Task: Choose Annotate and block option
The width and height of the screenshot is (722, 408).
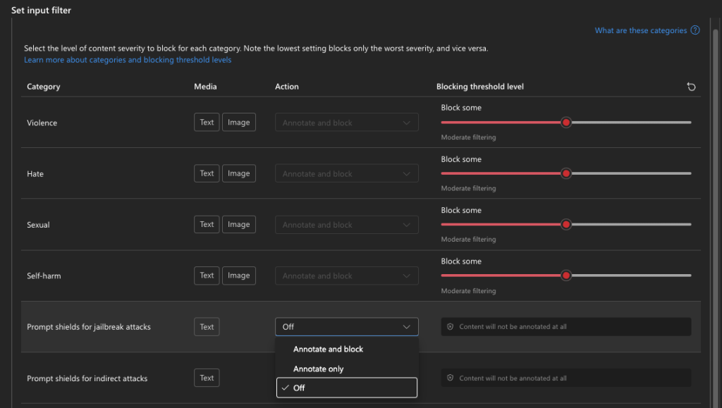Action: 347,349
